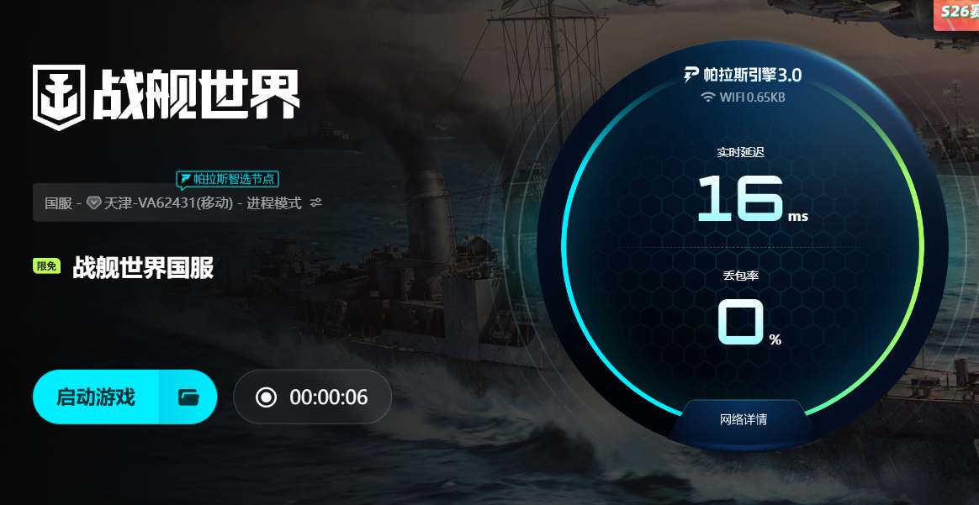Click the 战舰世界国服 game title

[x=143, y=267]
